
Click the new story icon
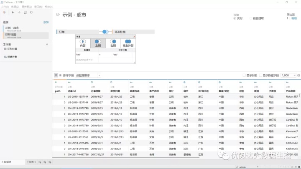(50, 162)
